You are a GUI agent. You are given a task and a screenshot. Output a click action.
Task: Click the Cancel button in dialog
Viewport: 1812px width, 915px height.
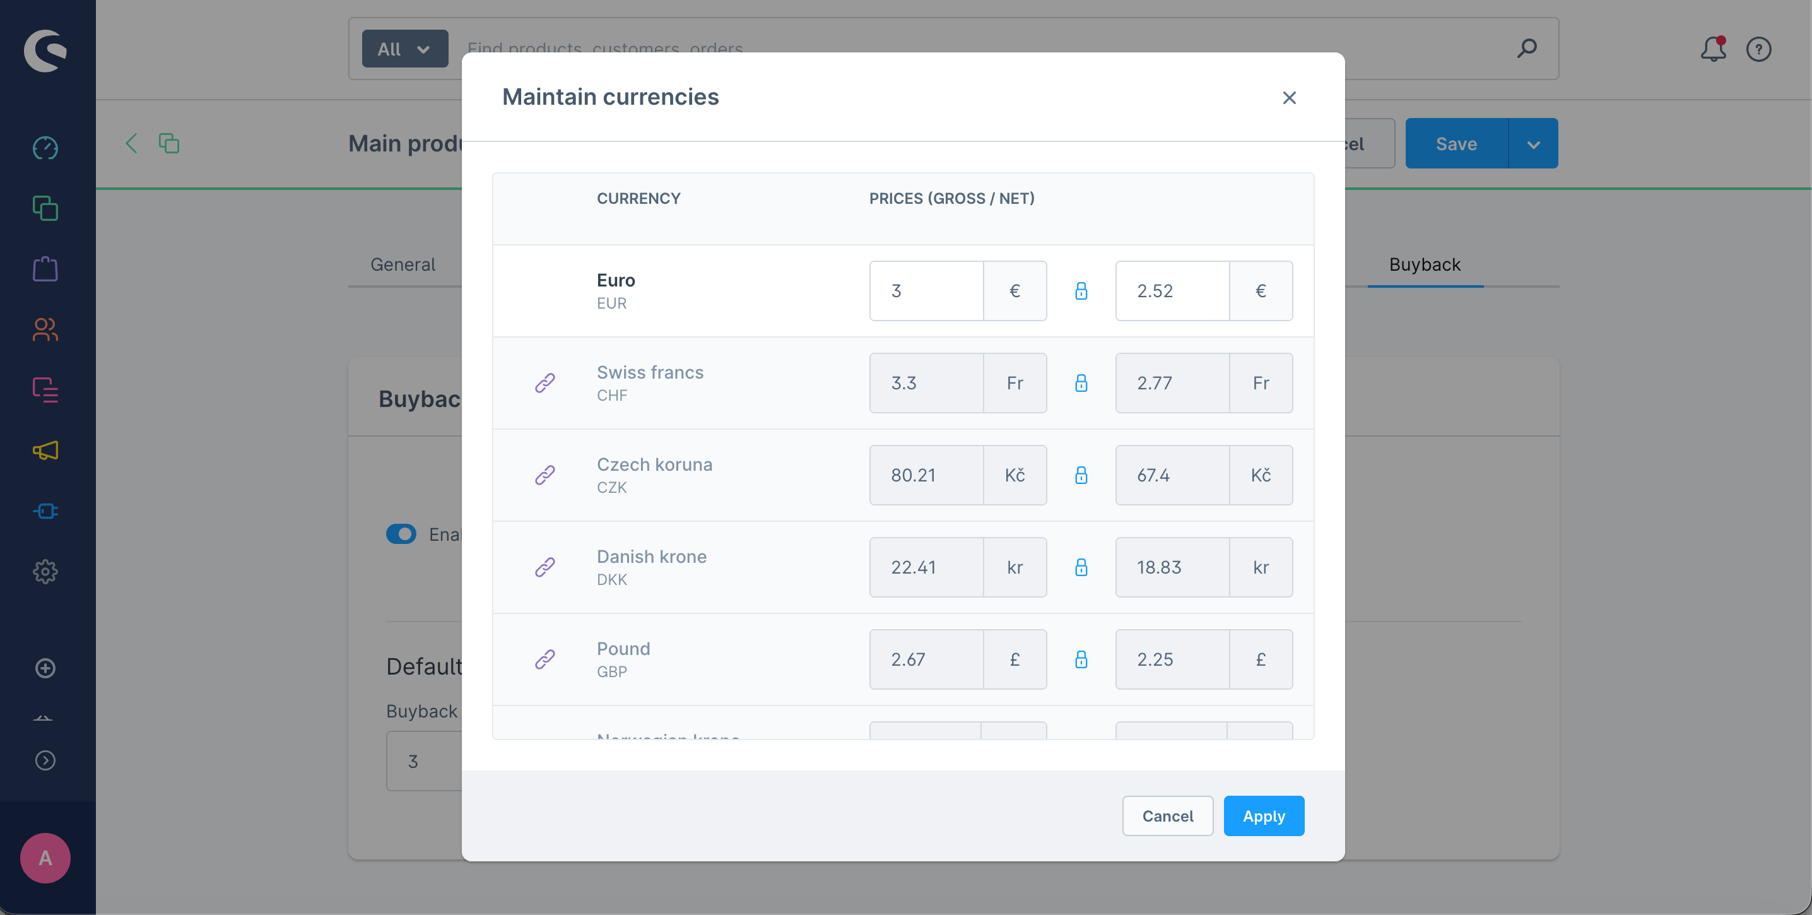[1168, 817]
